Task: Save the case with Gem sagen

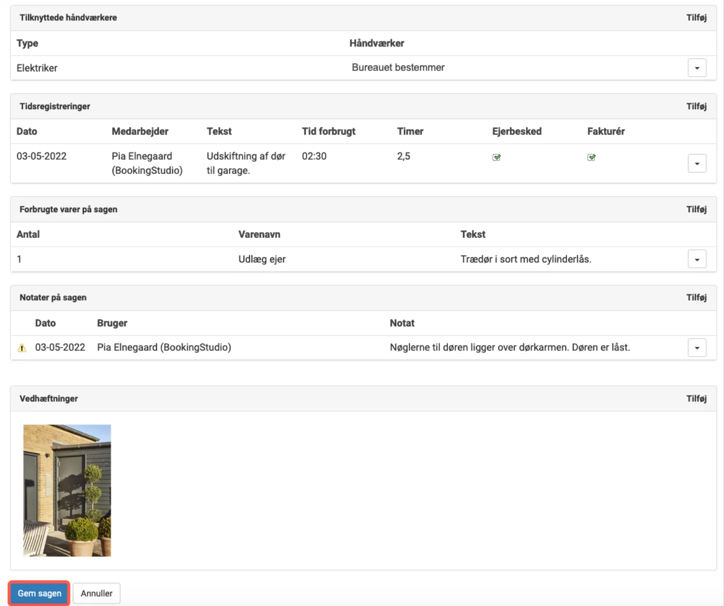Action: [x=39, y=593]
